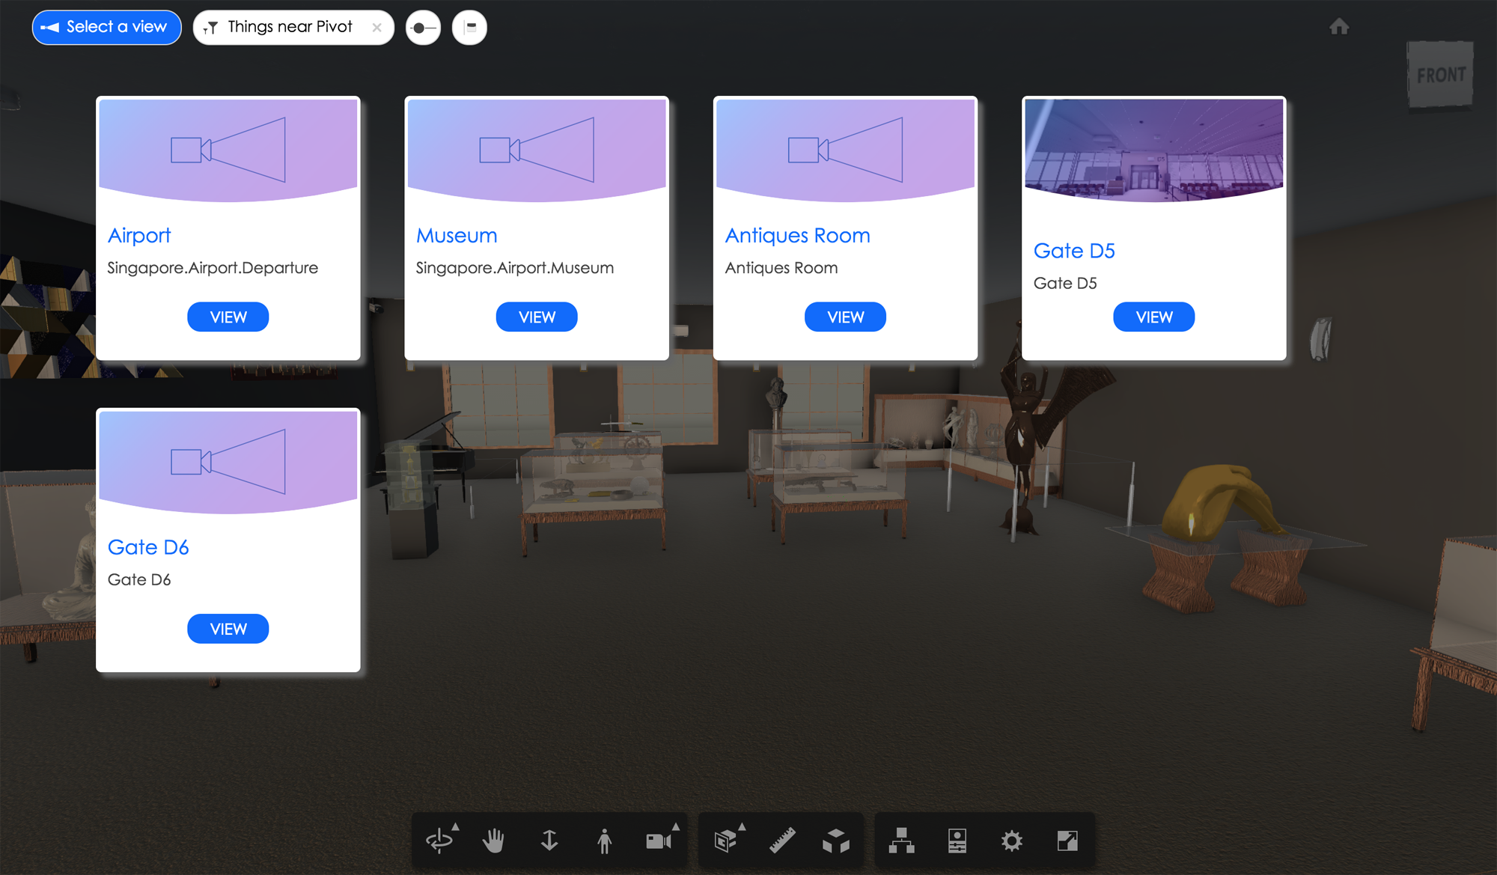Select the ruler measure tool
The width and height of the screenshot is (1497, 875).
pyautogui.click(x=782, y=841)
